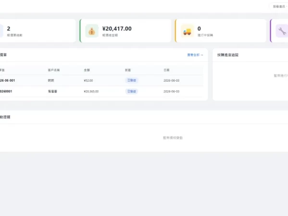Click the 採購進度追蹤 panel title

click(228, 55)
